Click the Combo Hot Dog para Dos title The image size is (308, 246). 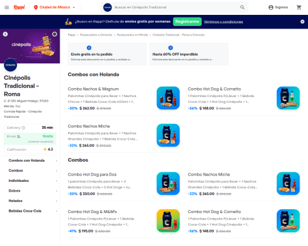tap(92, 175)
